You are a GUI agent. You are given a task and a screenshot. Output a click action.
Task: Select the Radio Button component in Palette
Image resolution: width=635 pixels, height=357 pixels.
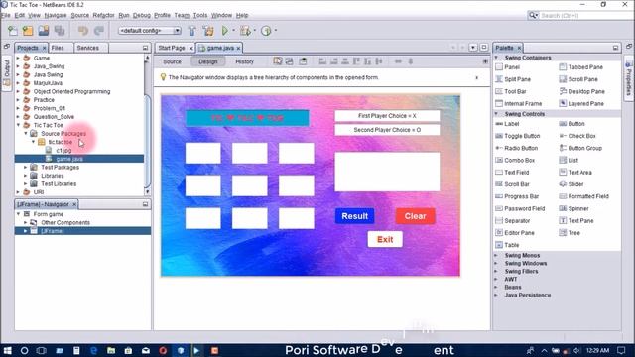tap(517, 148)
